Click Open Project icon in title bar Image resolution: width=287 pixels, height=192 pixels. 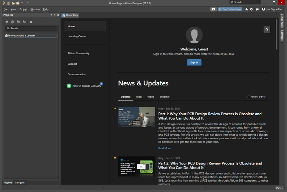click(18, 3)
